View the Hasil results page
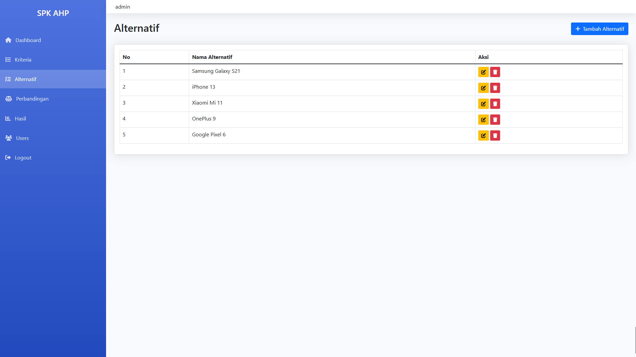The width and height of the screenshot is (636, 357). [53, 118]
